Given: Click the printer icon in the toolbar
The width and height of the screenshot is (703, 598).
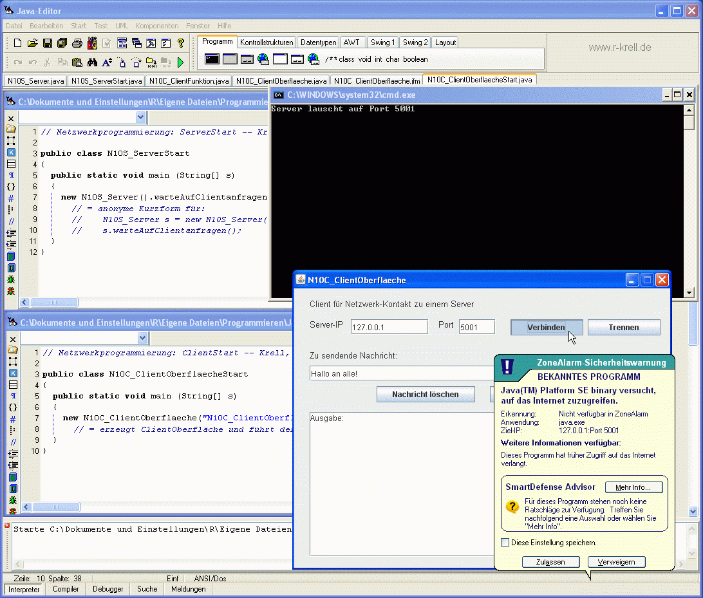Looking at the screenshot, I should coord(77,43).
